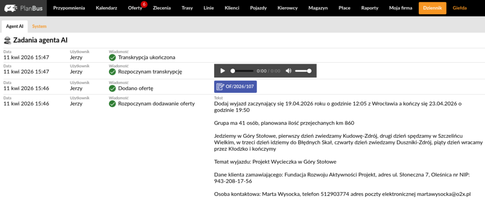Screen dimensions: 485x202
Task: Click green checkmark next to Rozpoczynam transkrypcję
Action: (x=112, y=72)
